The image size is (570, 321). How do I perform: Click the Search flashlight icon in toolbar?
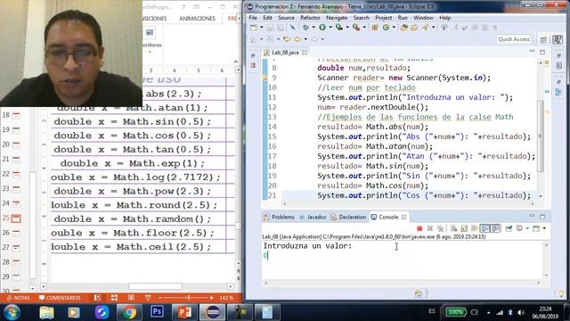425,28
